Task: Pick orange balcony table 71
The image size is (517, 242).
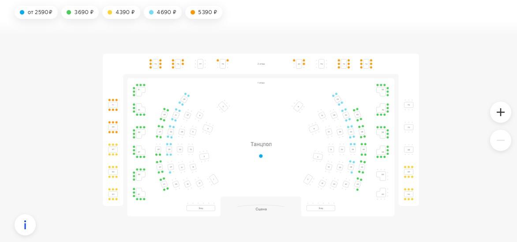Action: [x=113, y=105]
